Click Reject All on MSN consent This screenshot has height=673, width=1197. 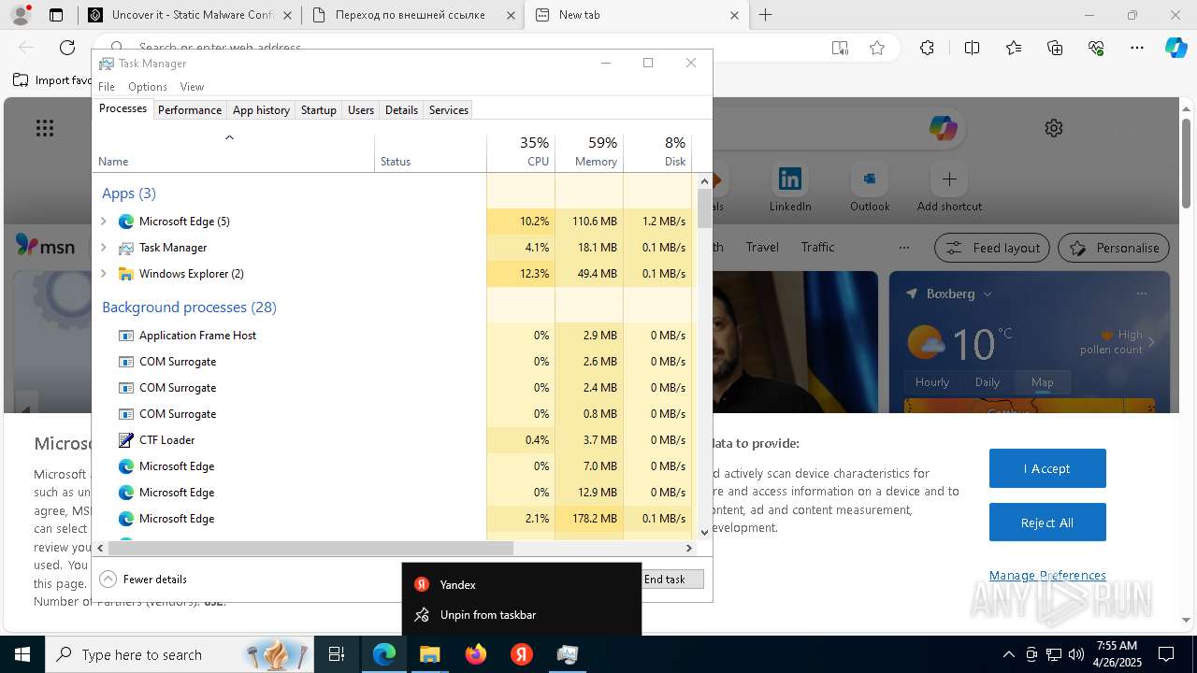[1047, 523]
